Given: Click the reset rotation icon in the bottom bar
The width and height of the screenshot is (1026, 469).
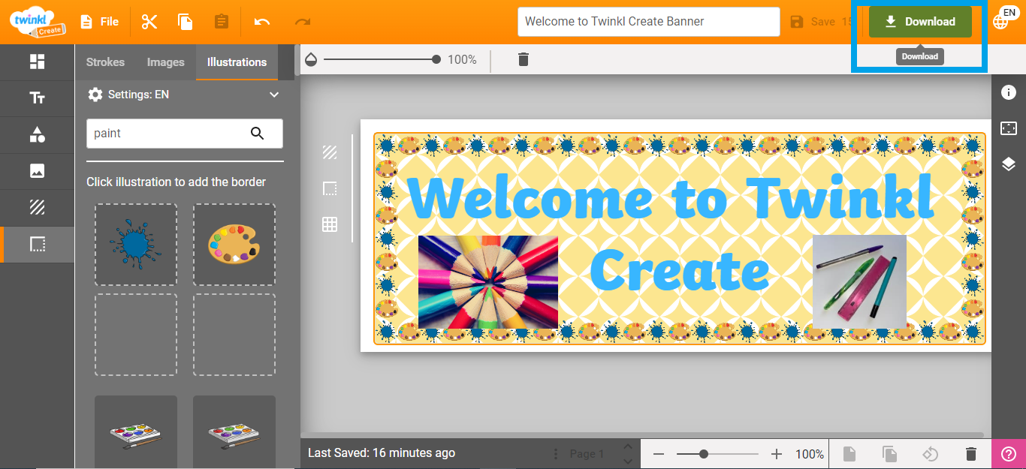Looking at the screenshot, I should 931,453.
